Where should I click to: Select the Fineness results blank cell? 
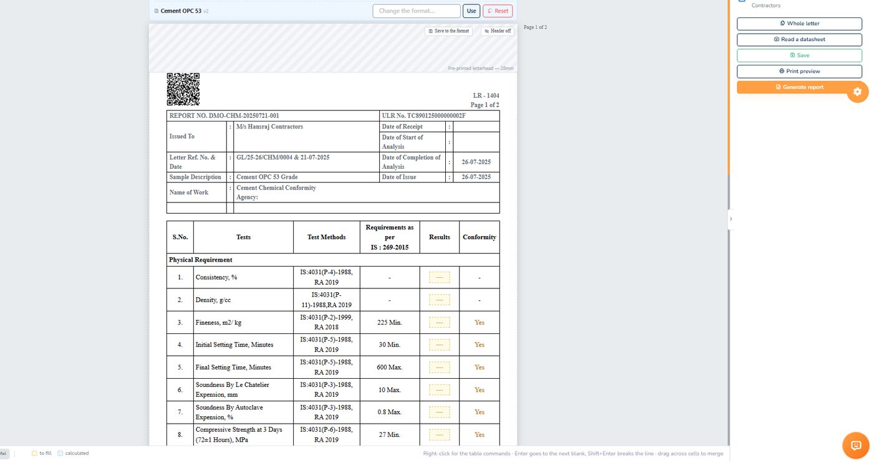tap(439, 322)
